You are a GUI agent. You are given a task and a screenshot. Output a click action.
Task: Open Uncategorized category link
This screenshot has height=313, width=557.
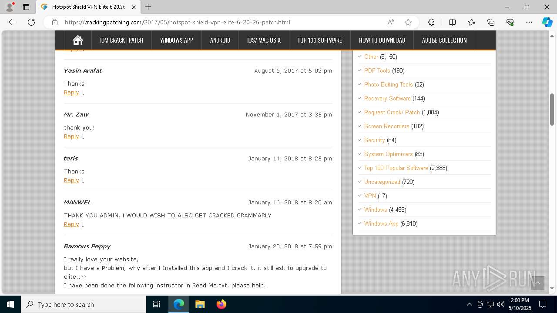[382, 182]
